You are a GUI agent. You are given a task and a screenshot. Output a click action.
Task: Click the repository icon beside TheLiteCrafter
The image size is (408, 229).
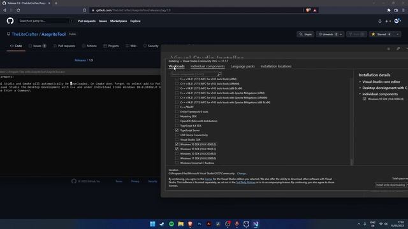click(8, 34)
